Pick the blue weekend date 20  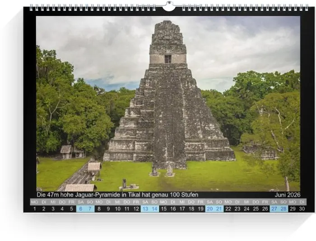point(210,209)
